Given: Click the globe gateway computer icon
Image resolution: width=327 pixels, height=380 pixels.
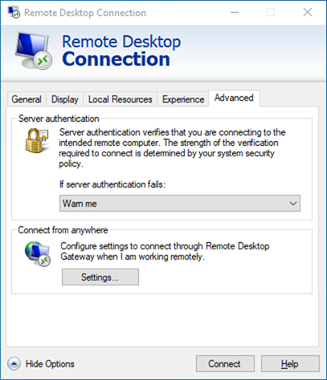Looking at the screenshot, I should (x=38, y=253).
